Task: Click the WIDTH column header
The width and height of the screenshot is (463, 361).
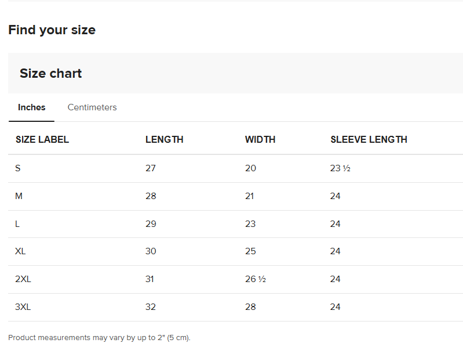Action: point(260,139)
